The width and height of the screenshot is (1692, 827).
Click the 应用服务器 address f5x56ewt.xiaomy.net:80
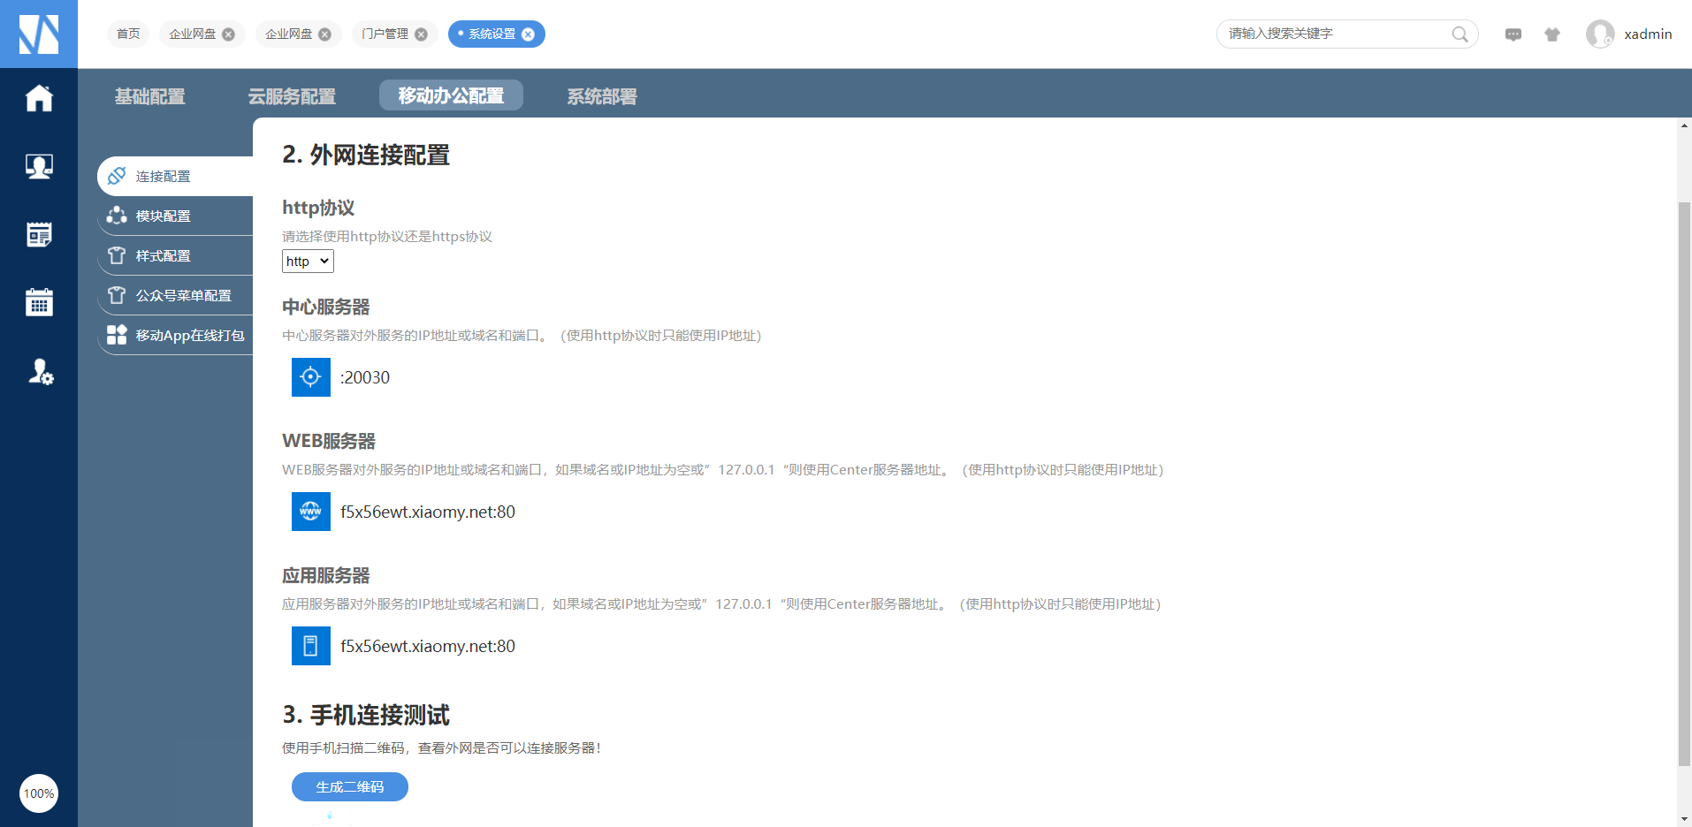pos(428,646)
